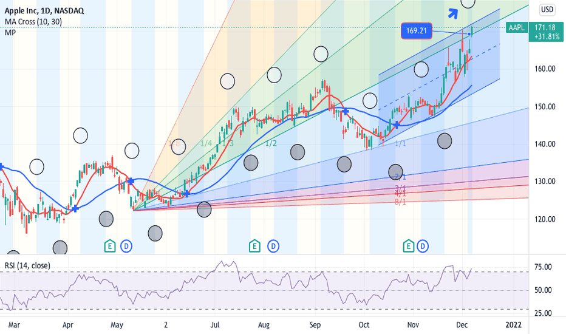Click the 1/2 Gann fan label
Viewport: 566px width, 334px height.
coord(271,144)
